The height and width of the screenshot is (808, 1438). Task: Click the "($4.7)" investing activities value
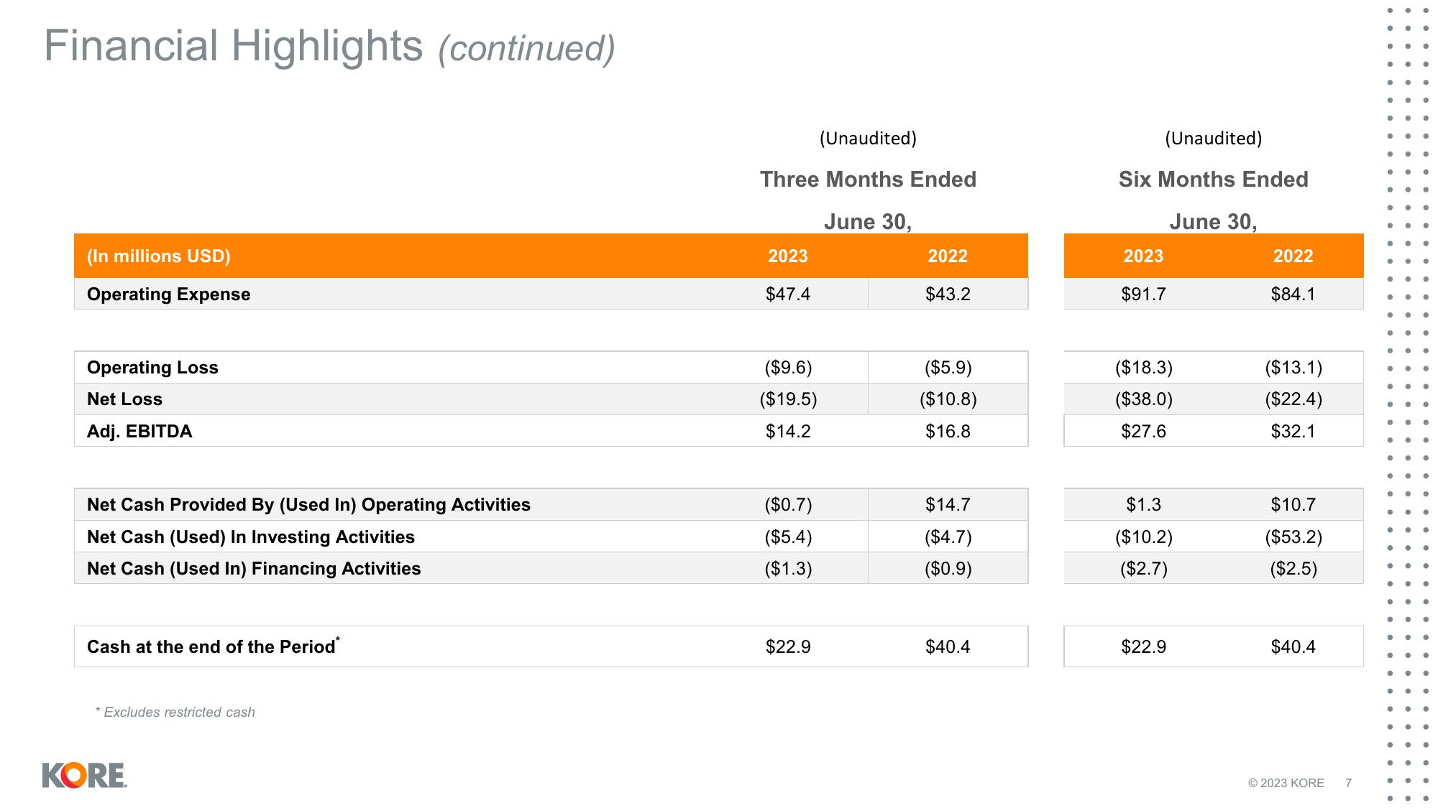(948, 537)
